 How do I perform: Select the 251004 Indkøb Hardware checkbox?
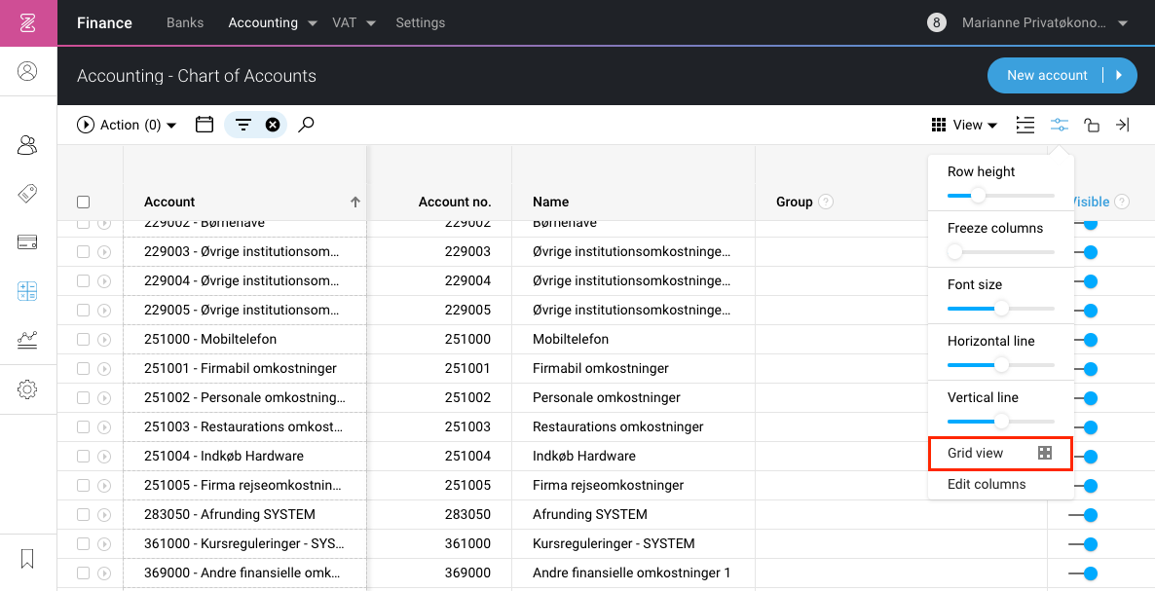[x=83, y=457]
